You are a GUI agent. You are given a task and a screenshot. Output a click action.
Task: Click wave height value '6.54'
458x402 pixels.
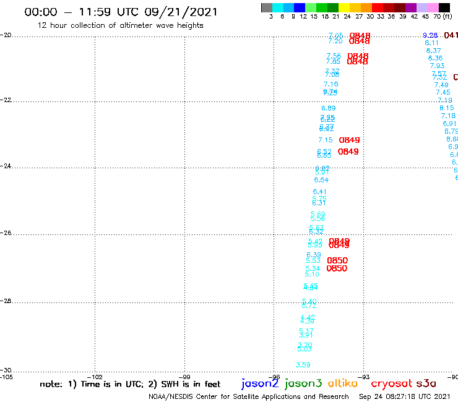(321, 180)
